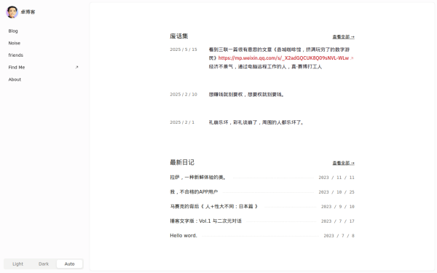
Task: Open the diary post 拉萨，一种新鲜体验的美。
Action: pyautogui.click(x=198, y=178)
